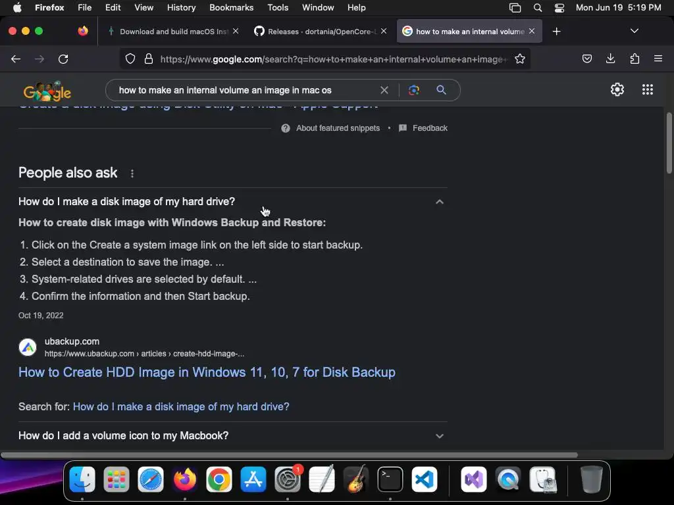Open the Tools menu
Image resolution: width=674 pixels, height=505 pixels.
[x=278, y=8]
